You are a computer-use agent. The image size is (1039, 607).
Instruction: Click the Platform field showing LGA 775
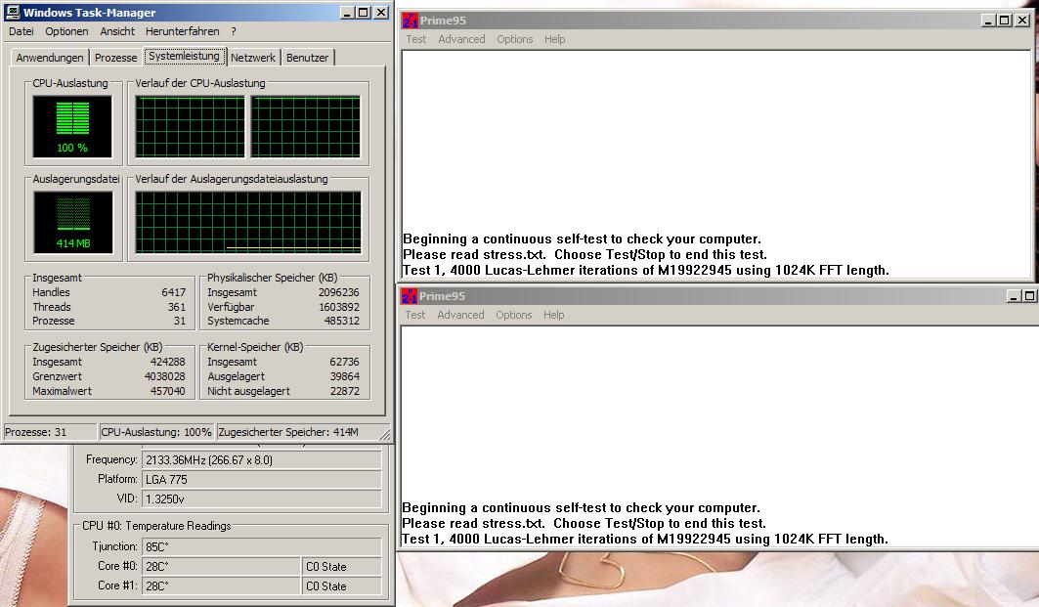(x=262, y=479)
